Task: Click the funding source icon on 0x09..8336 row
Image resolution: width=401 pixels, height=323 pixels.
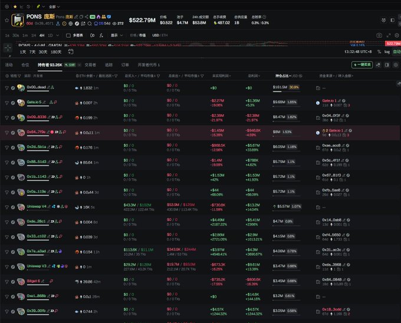Action: 318,118
